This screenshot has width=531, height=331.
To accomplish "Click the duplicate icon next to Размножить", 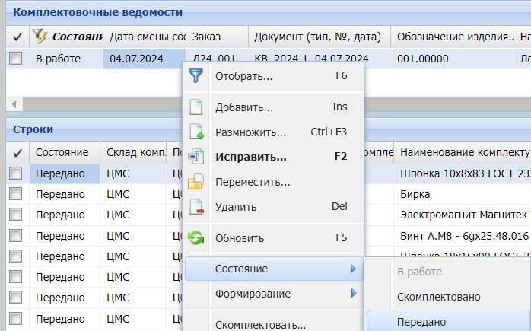I will (x=196, y=132).
